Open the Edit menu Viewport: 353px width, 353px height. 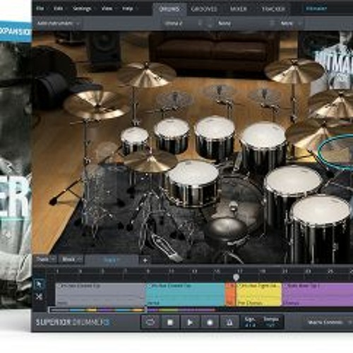(58, 8)
